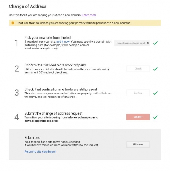This screenshot has width=170, height=171.
Task: Click the green checkmark beside SUBMIT button
Action: click(155, 117)
